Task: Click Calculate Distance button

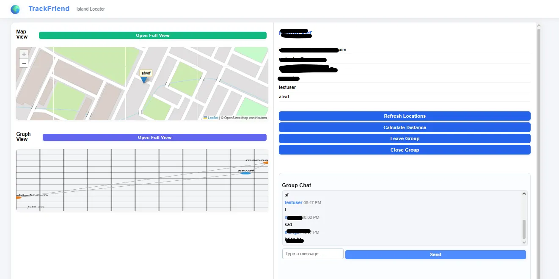Action: (x=405, y=127)
